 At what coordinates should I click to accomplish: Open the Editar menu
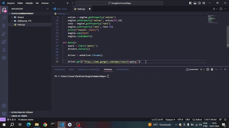20,3
